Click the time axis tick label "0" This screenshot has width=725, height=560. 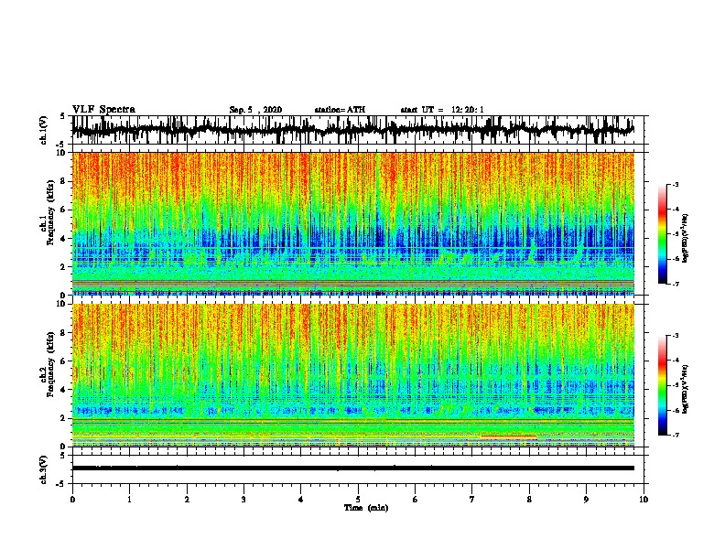point(72,500)
